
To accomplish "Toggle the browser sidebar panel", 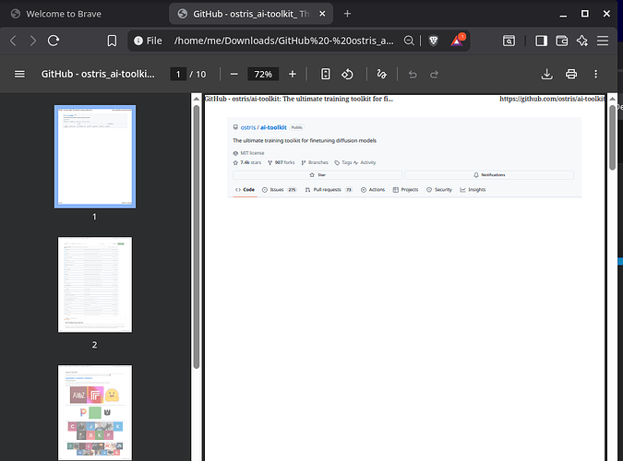I will [541, 41].
